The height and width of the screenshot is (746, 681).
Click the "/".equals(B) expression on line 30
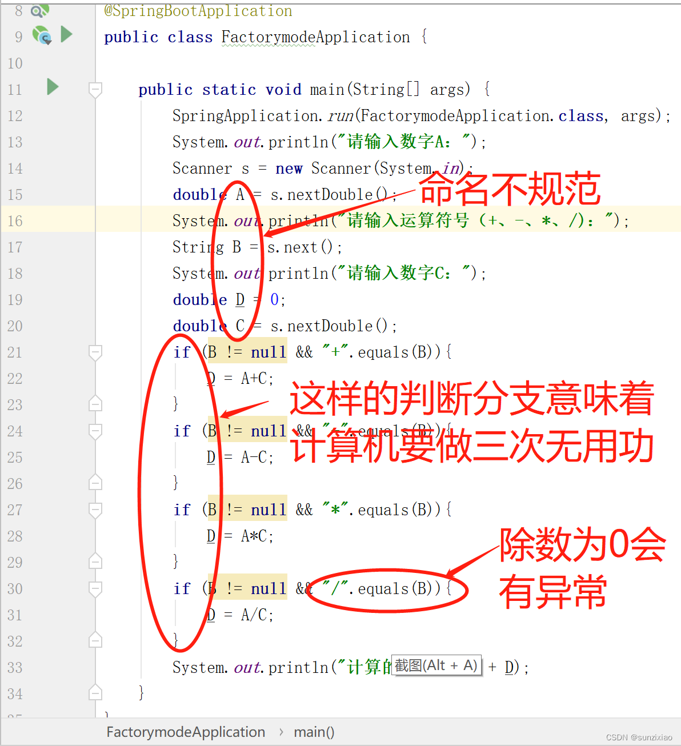[378, 588]
